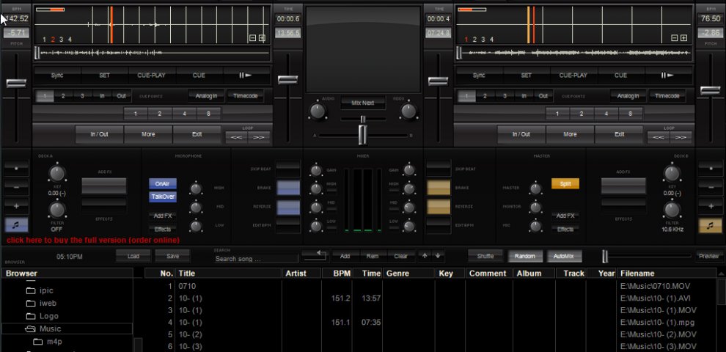This screenshot has height=352, width=726.
Task: Click playlist row E:\Music\0710.MOV
Action: [x=430, y=286]
